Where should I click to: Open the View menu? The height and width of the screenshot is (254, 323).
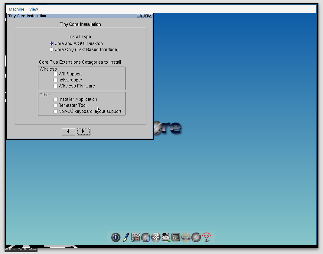[33, 9]
